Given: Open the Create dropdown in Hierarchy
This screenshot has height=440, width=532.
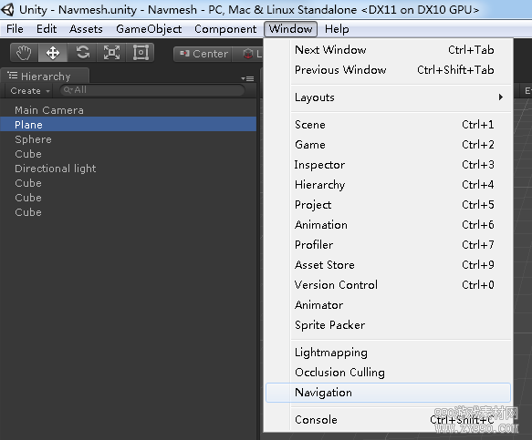Looking at the screenshot, I should (x=30, y=91).
